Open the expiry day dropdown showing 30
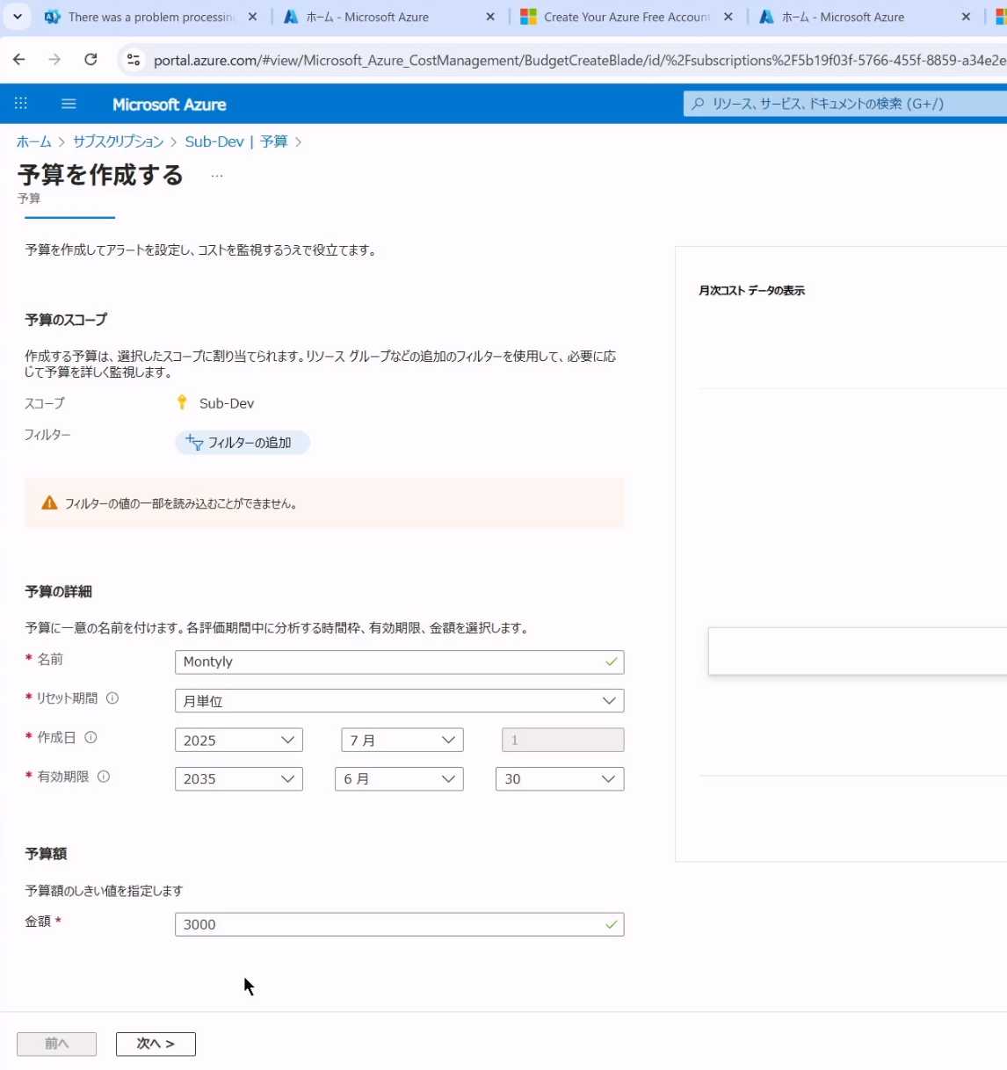Viewport: 1007px width, 1070px height. coord(559,779)
